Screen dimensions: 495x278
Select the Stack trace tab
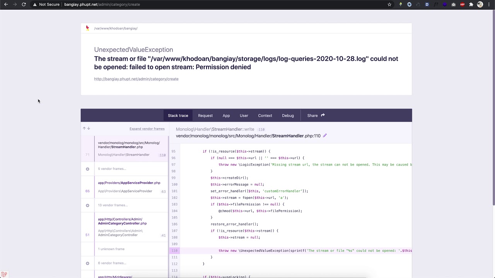178,115
